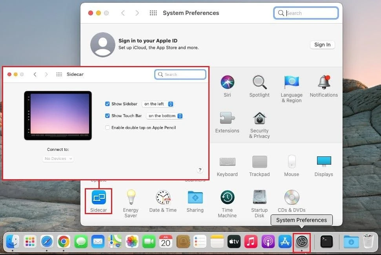
Task: Disable the Show Touch Bar checkbox
Action: [x=107, y=116]
